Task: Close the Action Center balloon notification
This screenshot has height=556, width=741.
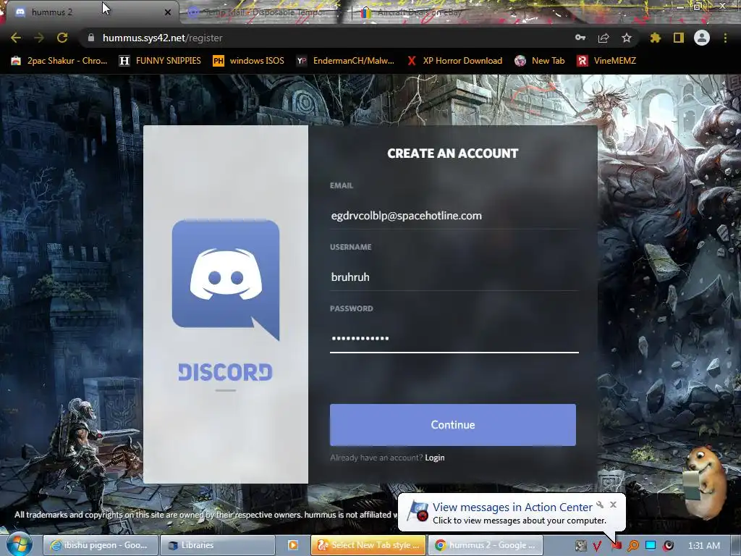Action: tap(614, 505)
